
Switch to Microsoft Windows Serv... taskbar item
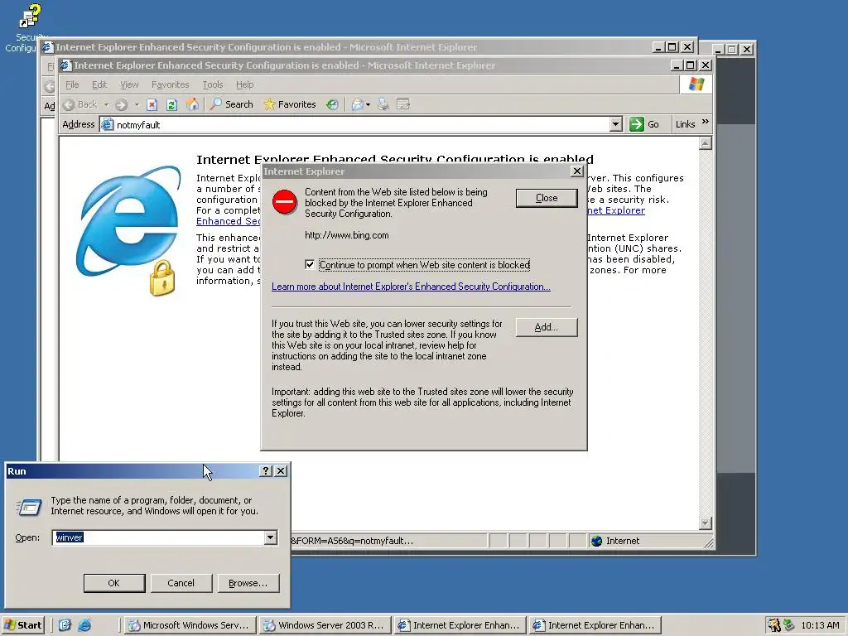190,625
